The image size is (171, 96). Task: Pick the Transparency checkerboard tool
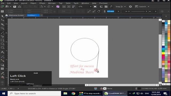[2, 69]
